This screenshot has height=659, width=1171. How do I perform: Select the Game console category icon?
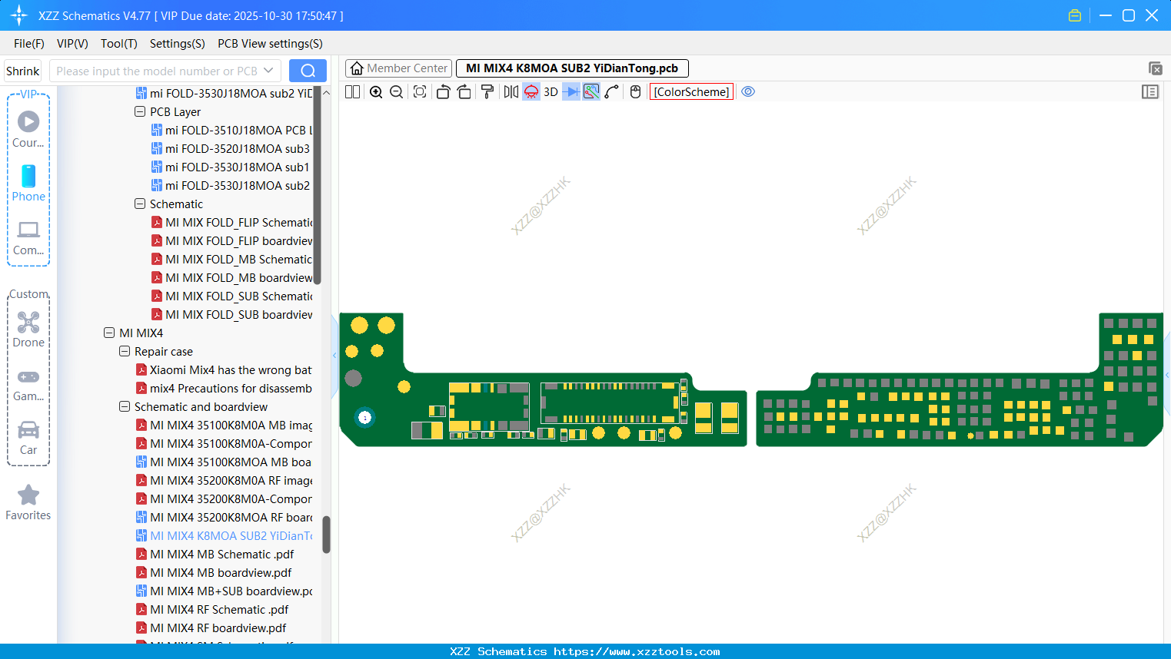(x=28, y=383)
